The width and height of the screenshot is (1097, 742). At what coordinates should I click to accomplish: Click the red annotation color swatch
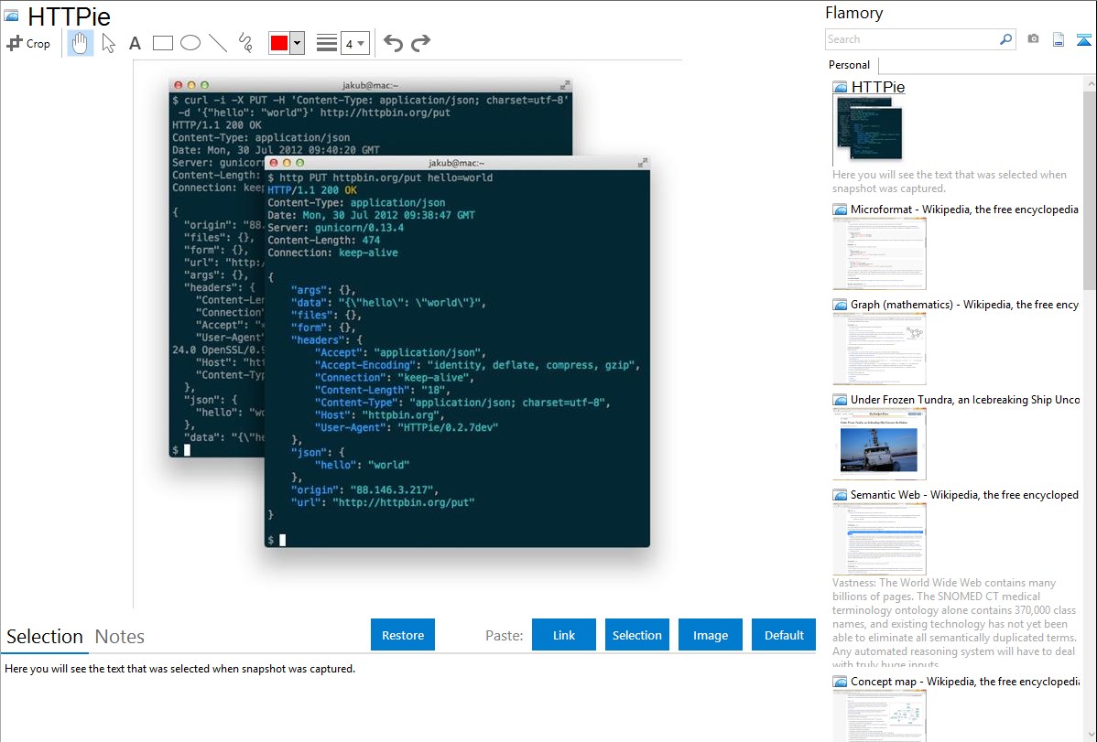click(x=279, y=43)
